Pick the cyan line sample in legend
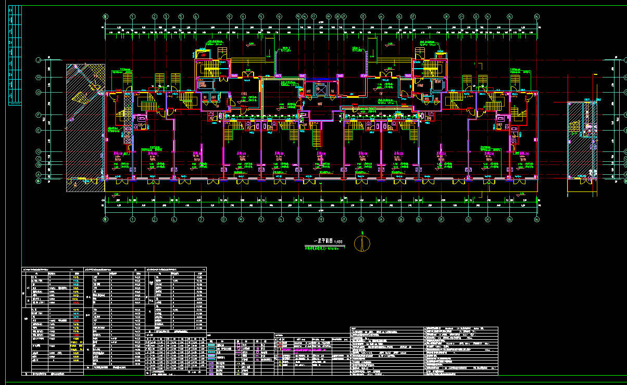 point(211,344)
